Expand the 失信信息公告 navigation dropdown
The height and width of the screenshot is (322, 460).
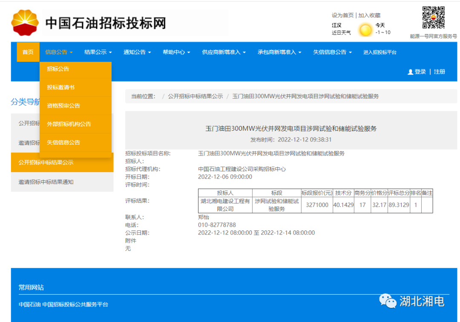pos(331,52)
